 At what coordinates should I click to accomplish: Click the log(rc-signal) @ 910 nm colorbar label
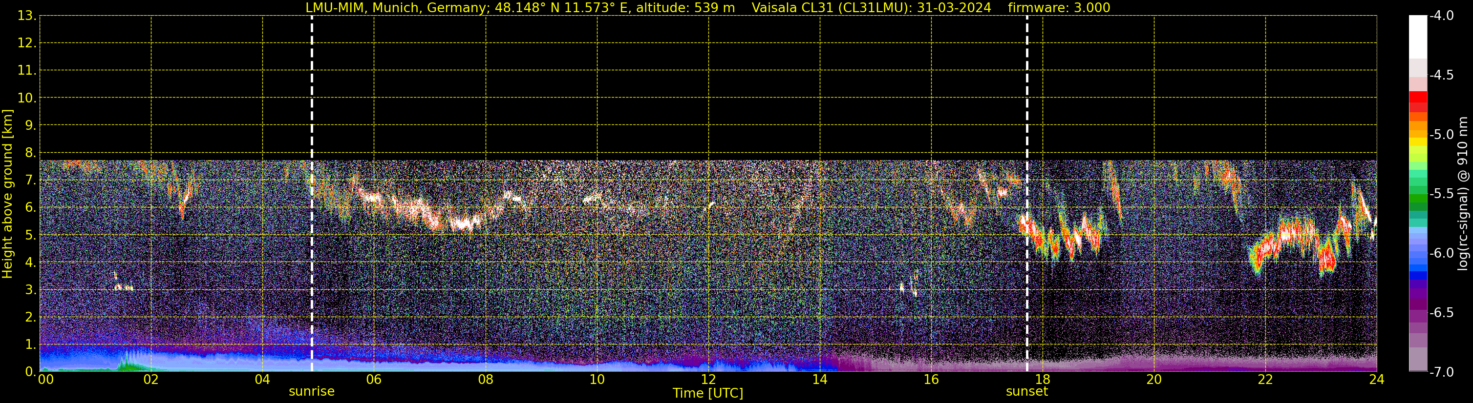(1463, 194)
